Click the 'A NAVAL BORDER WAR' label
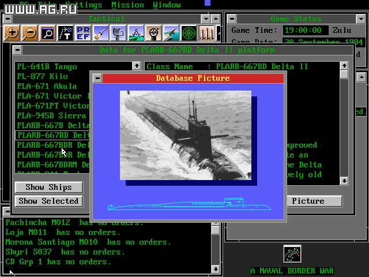 click(x=292, y=271)
